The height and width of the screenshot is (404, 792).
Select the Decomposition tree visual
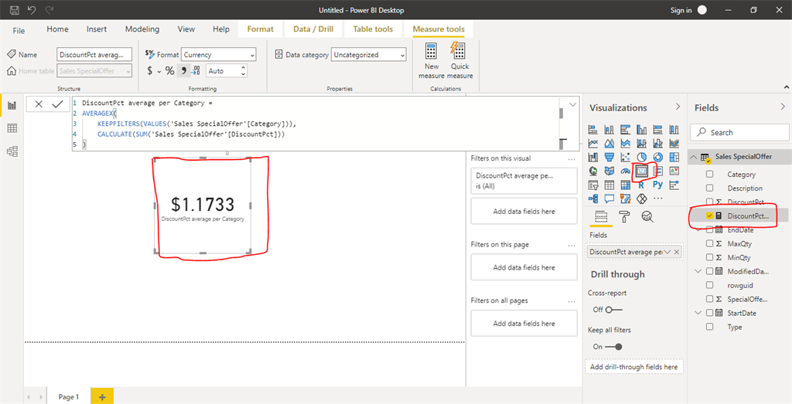point(593,199)
